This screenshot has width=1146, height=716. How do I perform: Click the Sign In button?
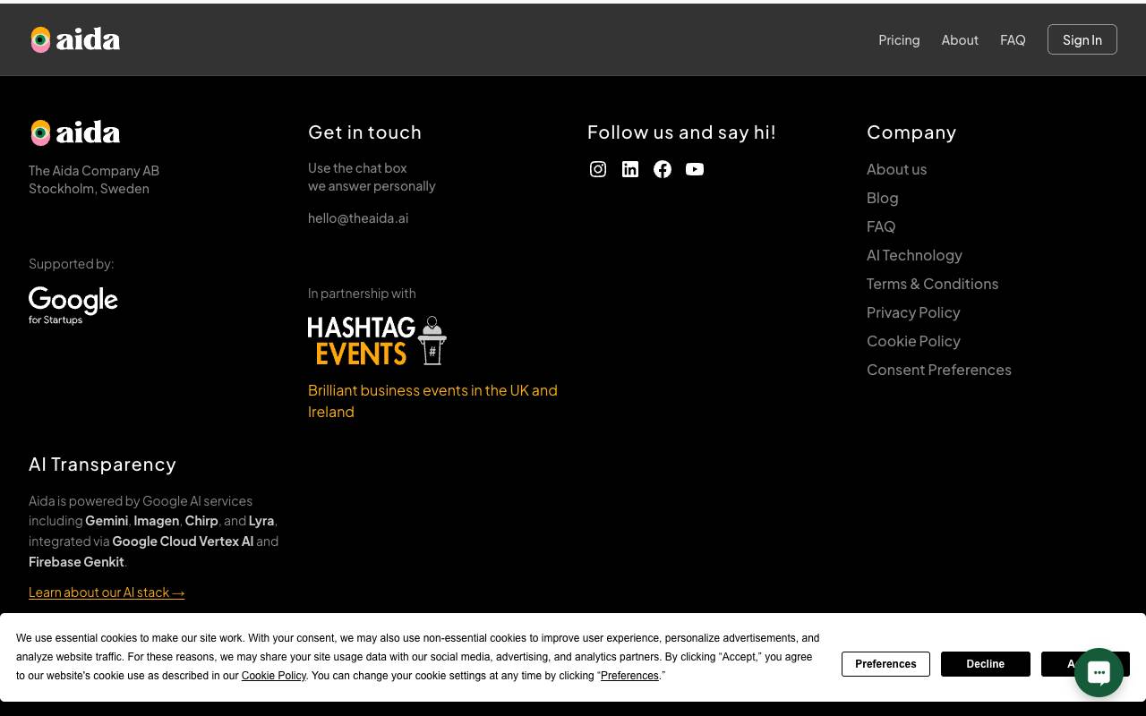click(x=1082, y=39)
